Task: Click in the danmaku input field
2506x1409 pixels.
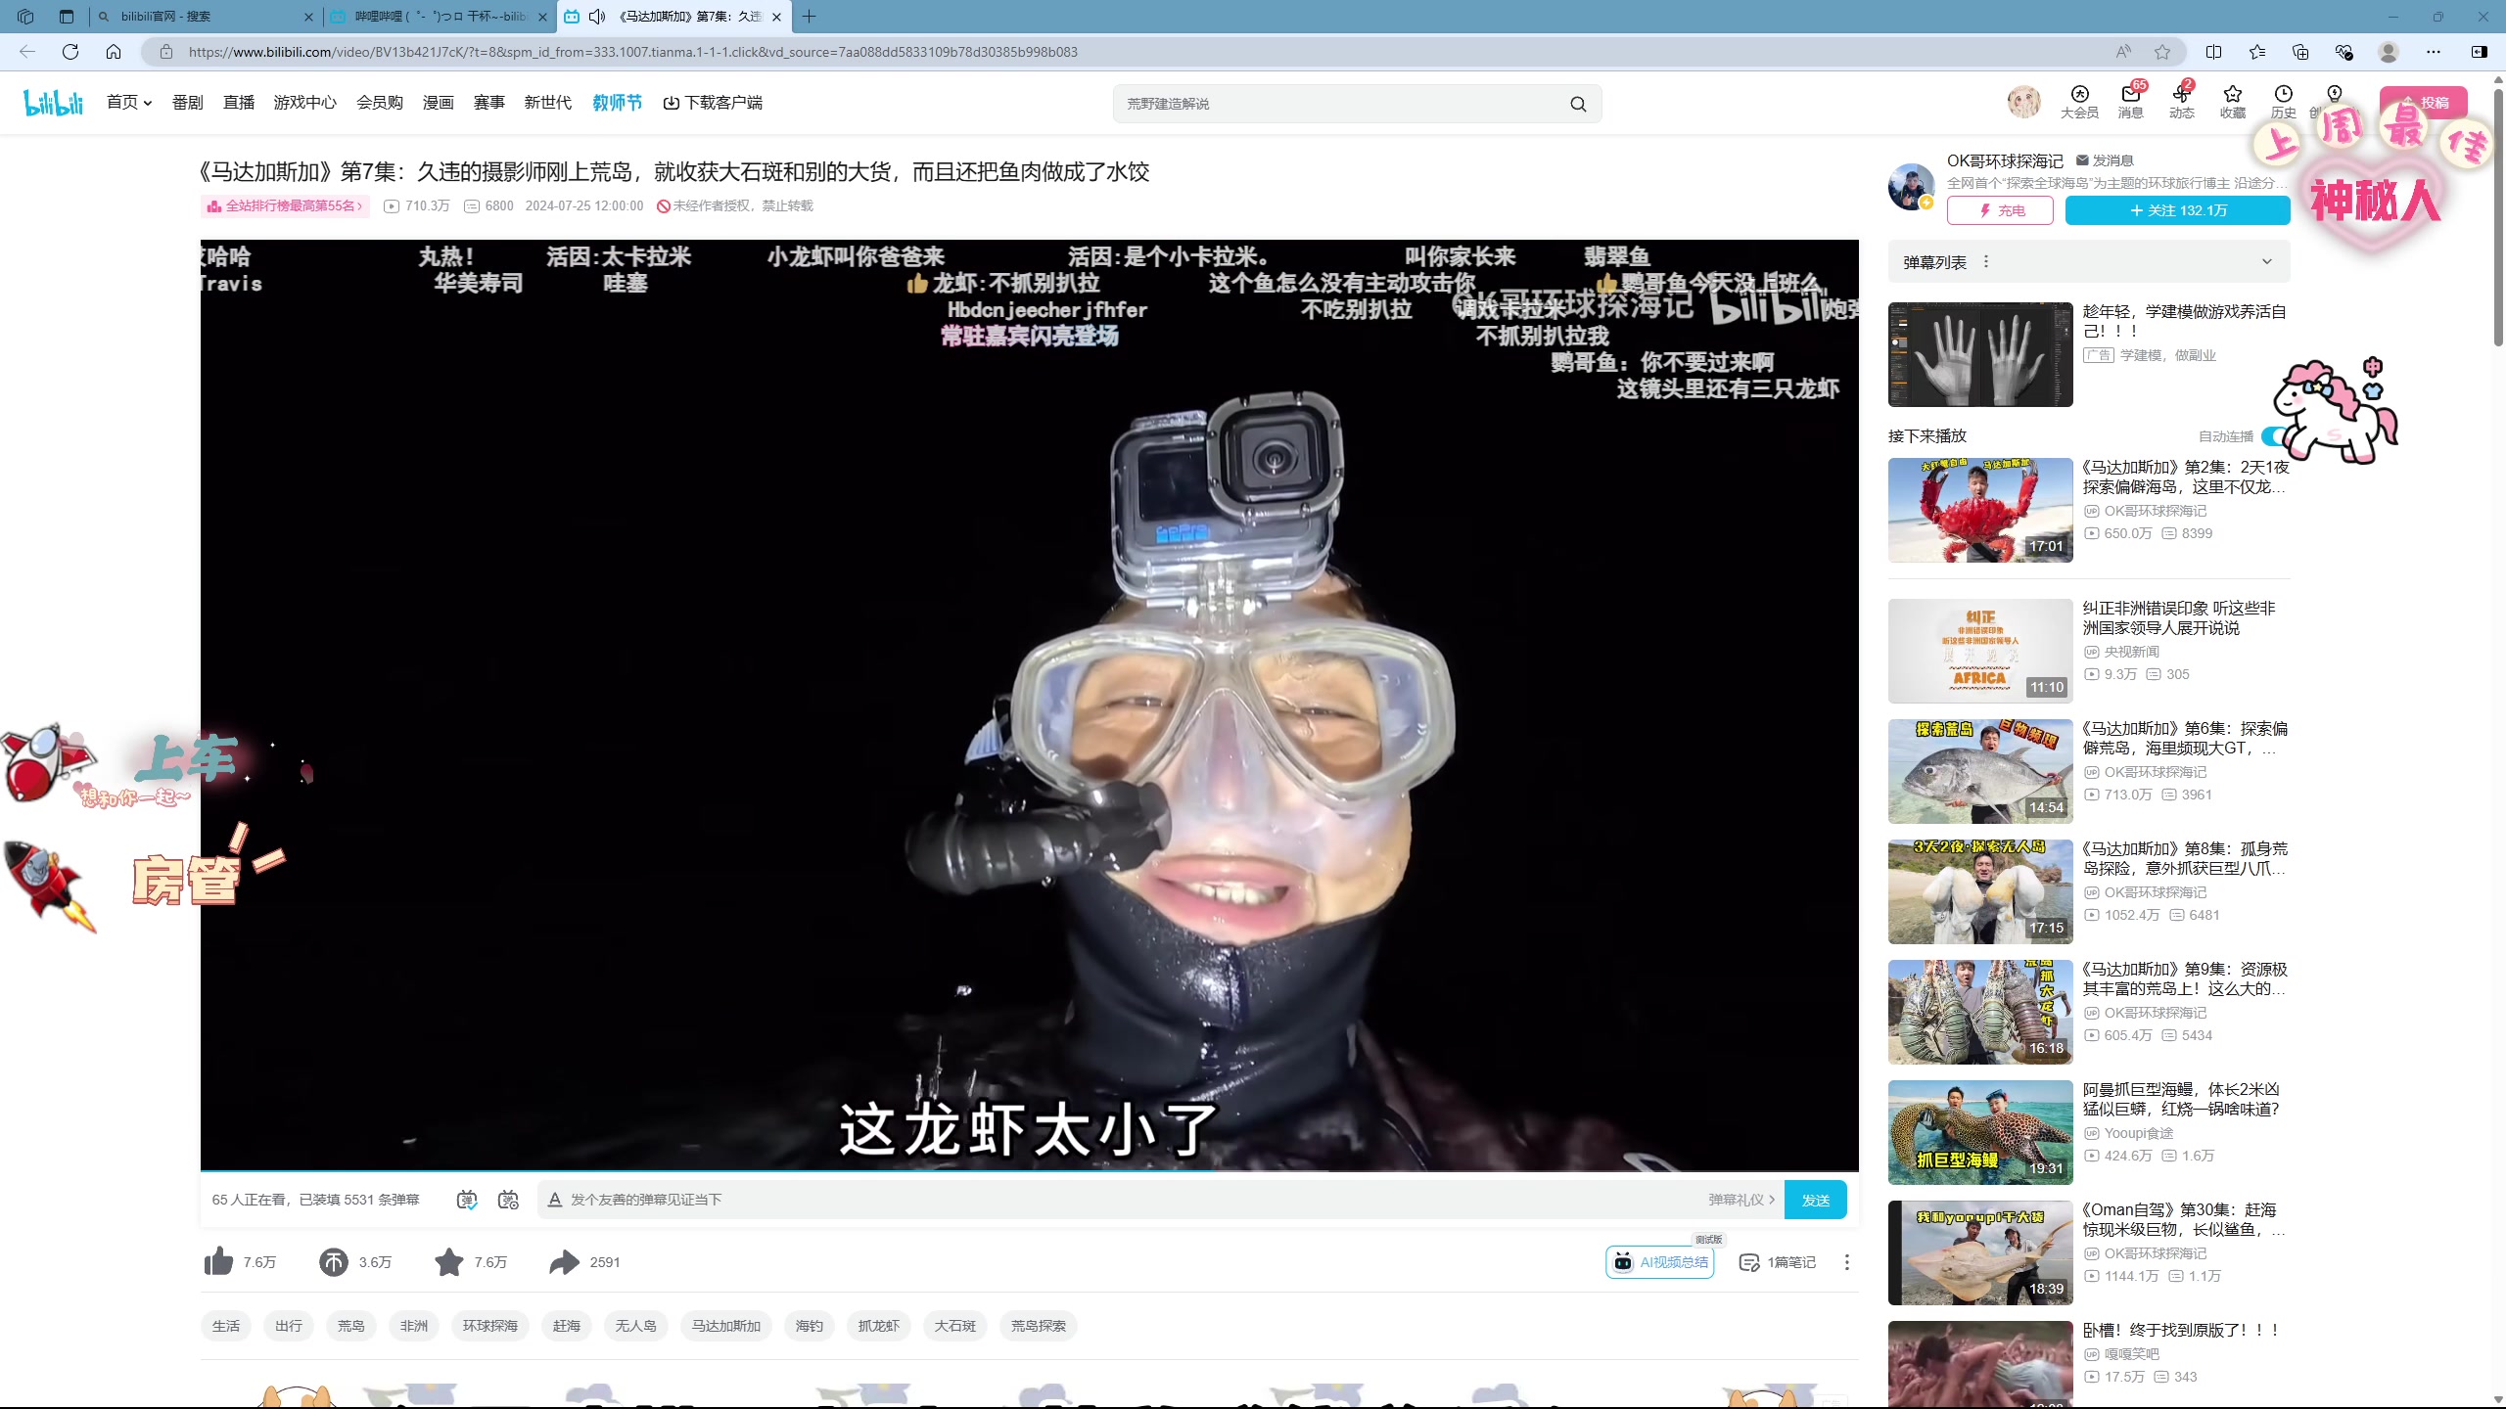Action: [1126, 1200]
